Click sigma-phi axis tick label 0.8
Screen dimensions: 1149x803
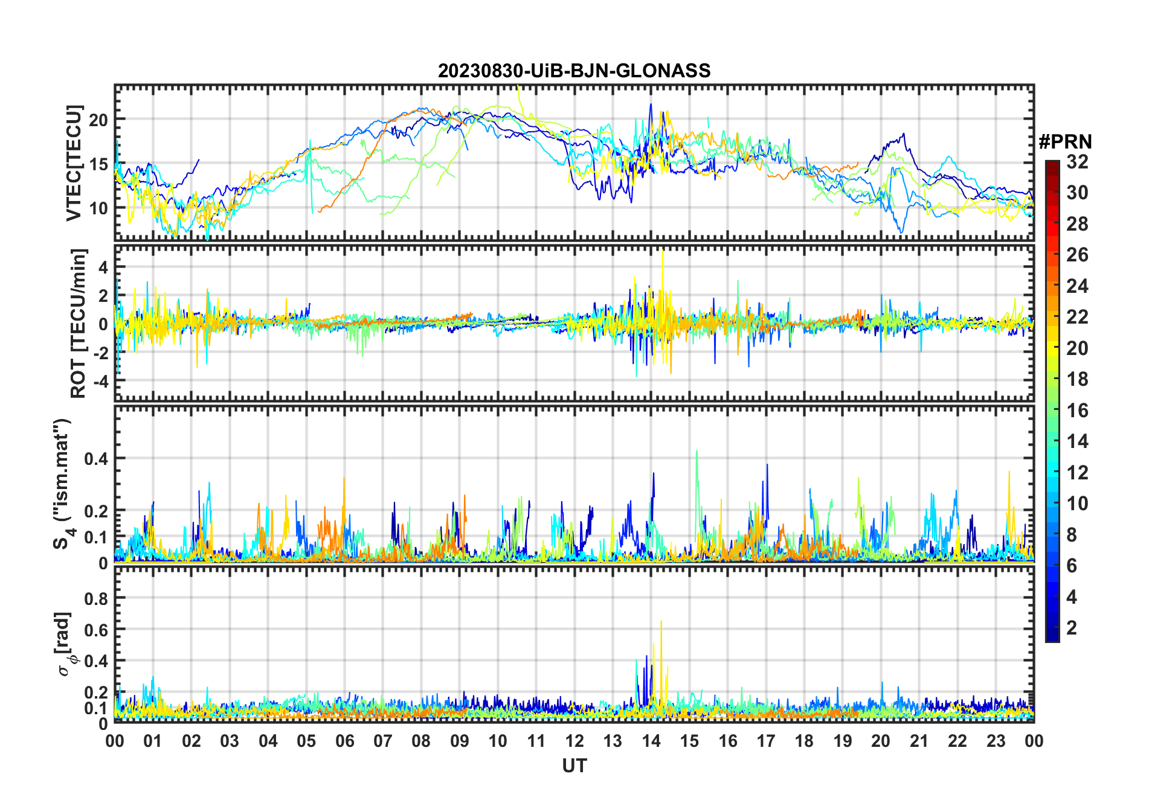(97, 598)
